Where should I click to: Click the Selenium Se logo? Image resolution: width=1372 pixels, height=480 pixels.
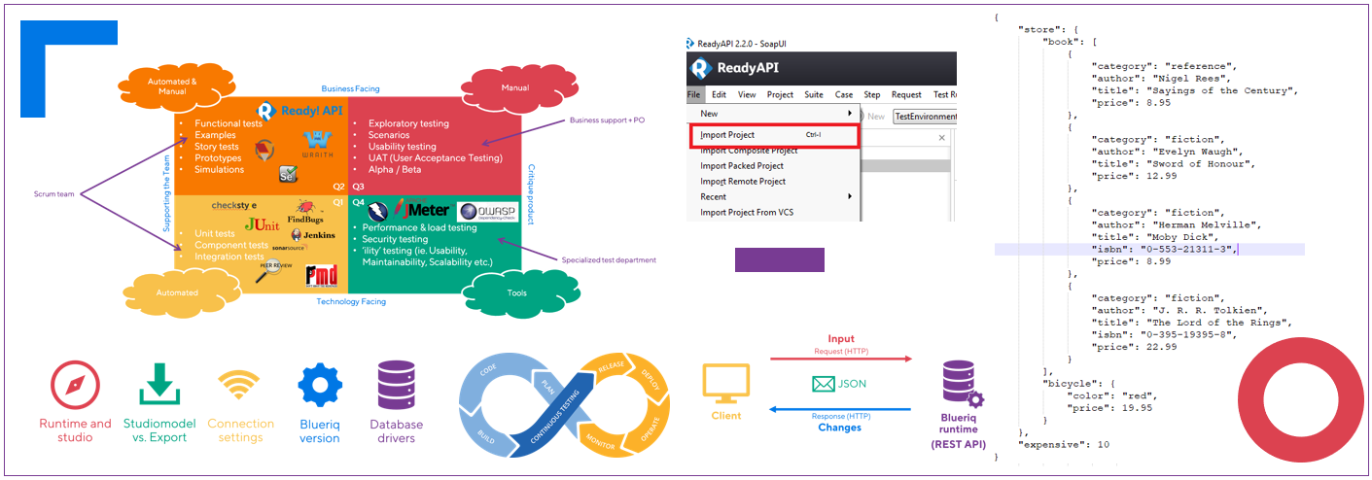click(287, 175)
